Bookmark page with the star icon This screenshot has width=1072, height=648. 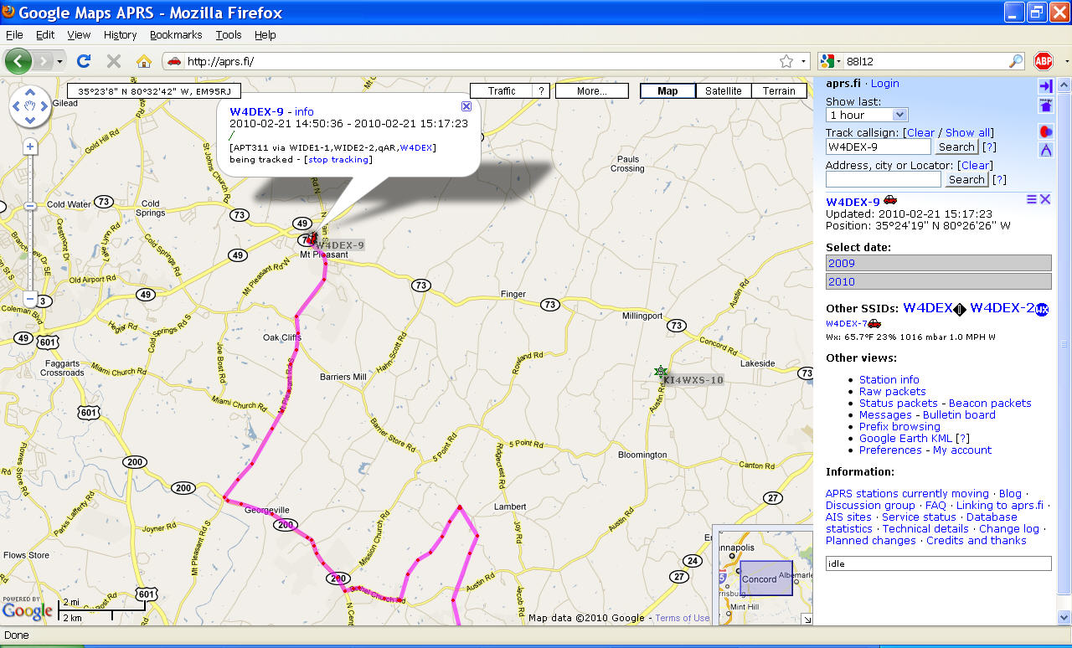[x=786, y=61]
